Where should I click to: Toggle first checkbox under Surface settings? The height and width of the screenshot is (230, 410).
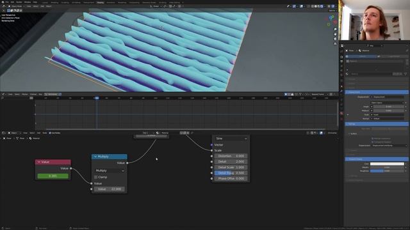[x=372, y=139]
